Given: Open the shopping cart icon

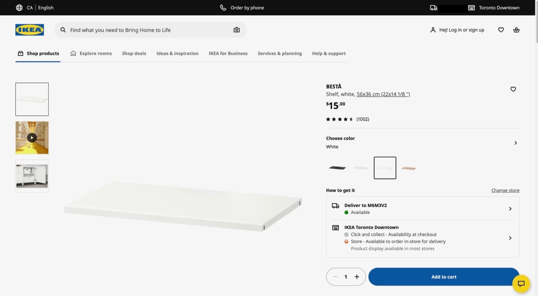Looking at the screenshot, I should click(x=516, y=30).
